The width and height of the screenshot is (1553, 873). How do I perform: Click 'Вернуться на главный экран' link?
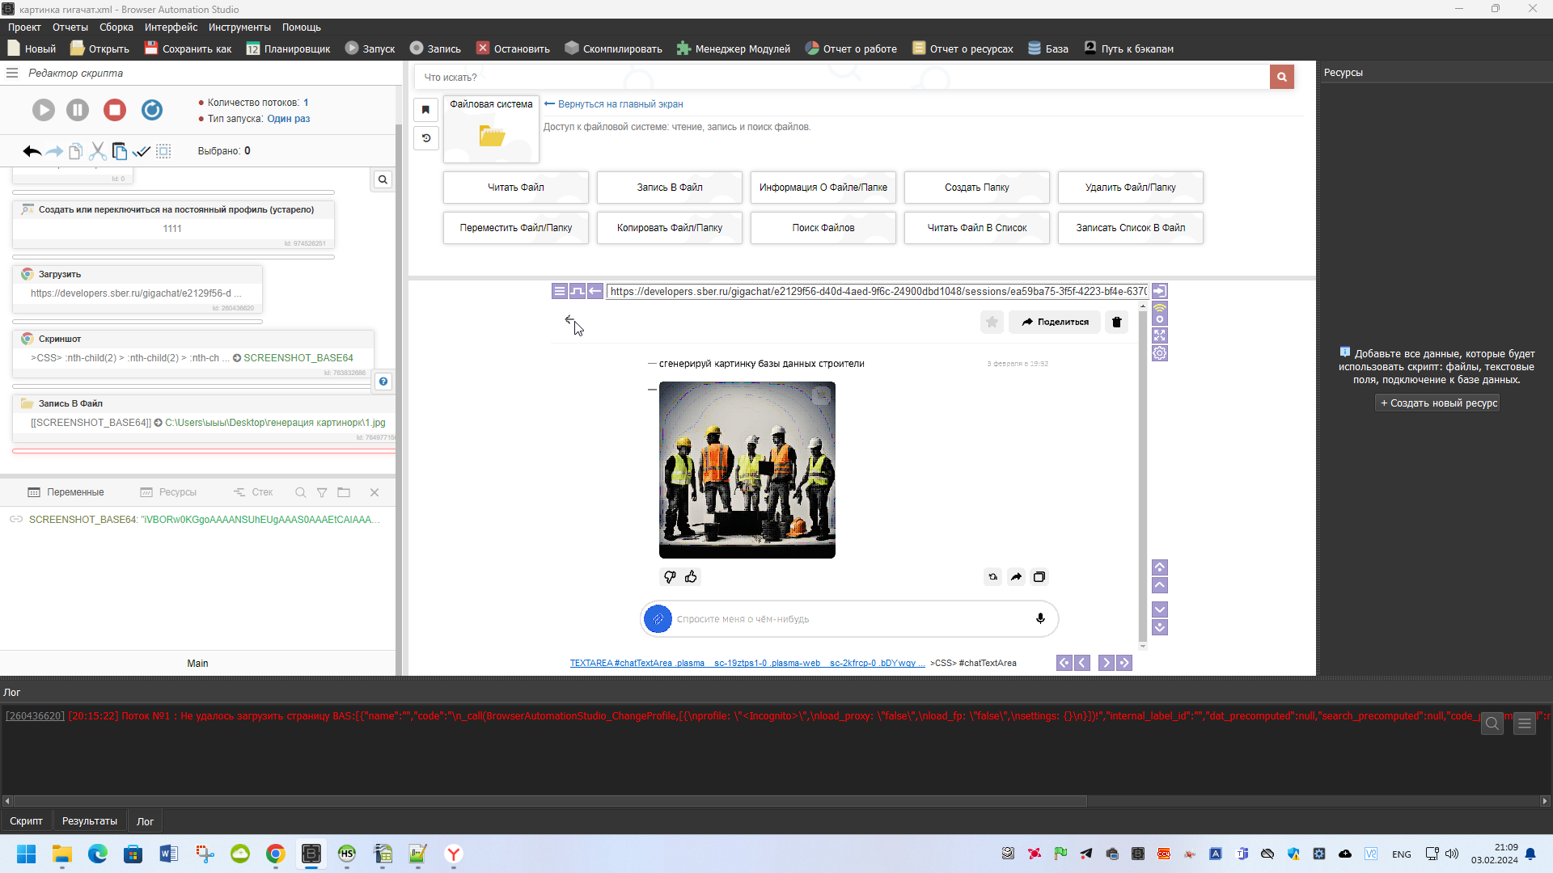(619, 104)
